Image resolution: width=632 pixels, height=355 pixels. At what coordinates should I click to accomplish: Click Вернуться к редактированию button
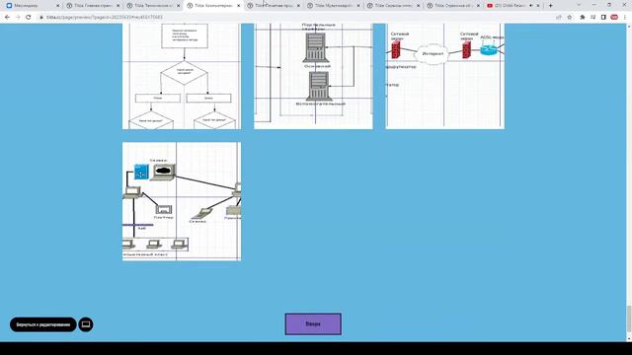(43, 324)
